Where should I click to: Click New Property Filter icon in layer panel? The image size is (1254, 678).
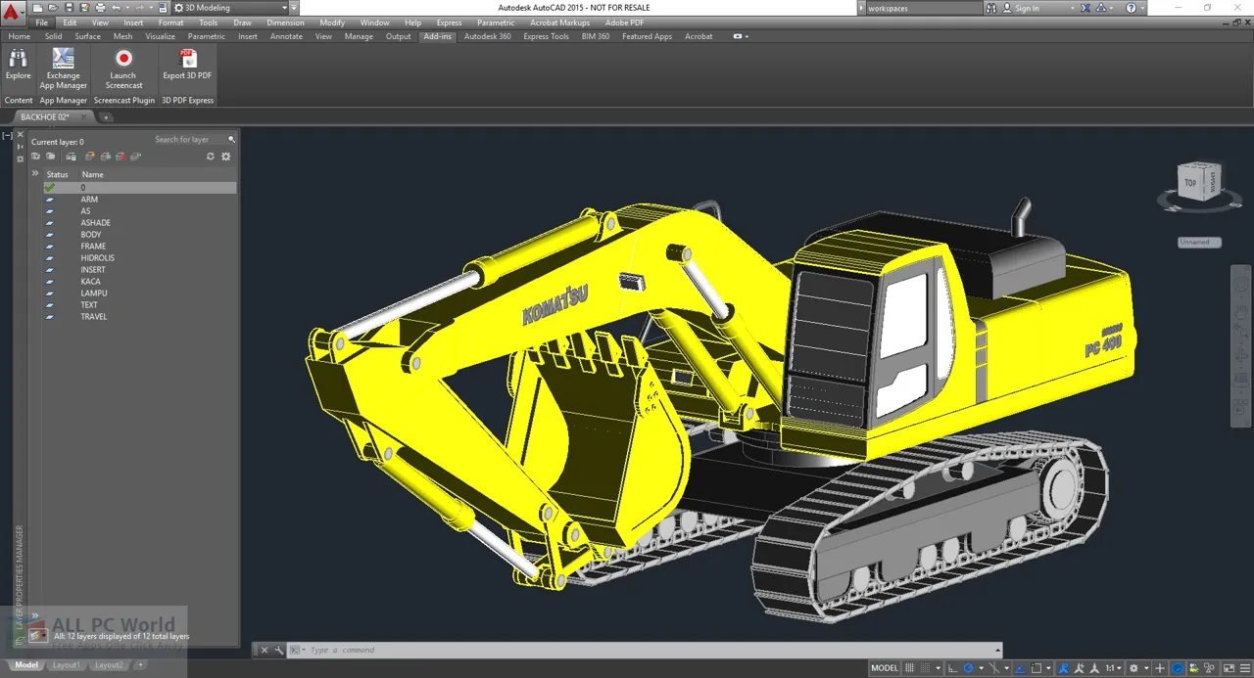tap(35, 156)
